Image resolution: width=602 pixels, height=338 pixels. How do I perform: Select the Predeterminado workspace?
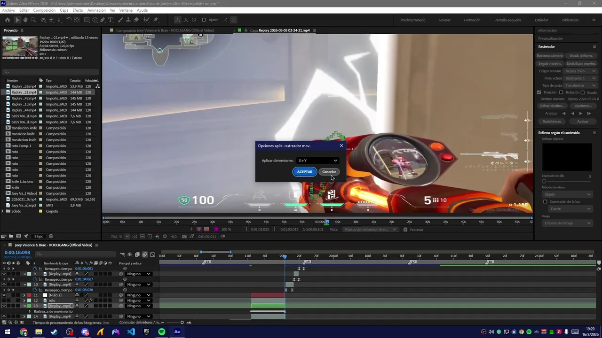[x=413, y=20]
